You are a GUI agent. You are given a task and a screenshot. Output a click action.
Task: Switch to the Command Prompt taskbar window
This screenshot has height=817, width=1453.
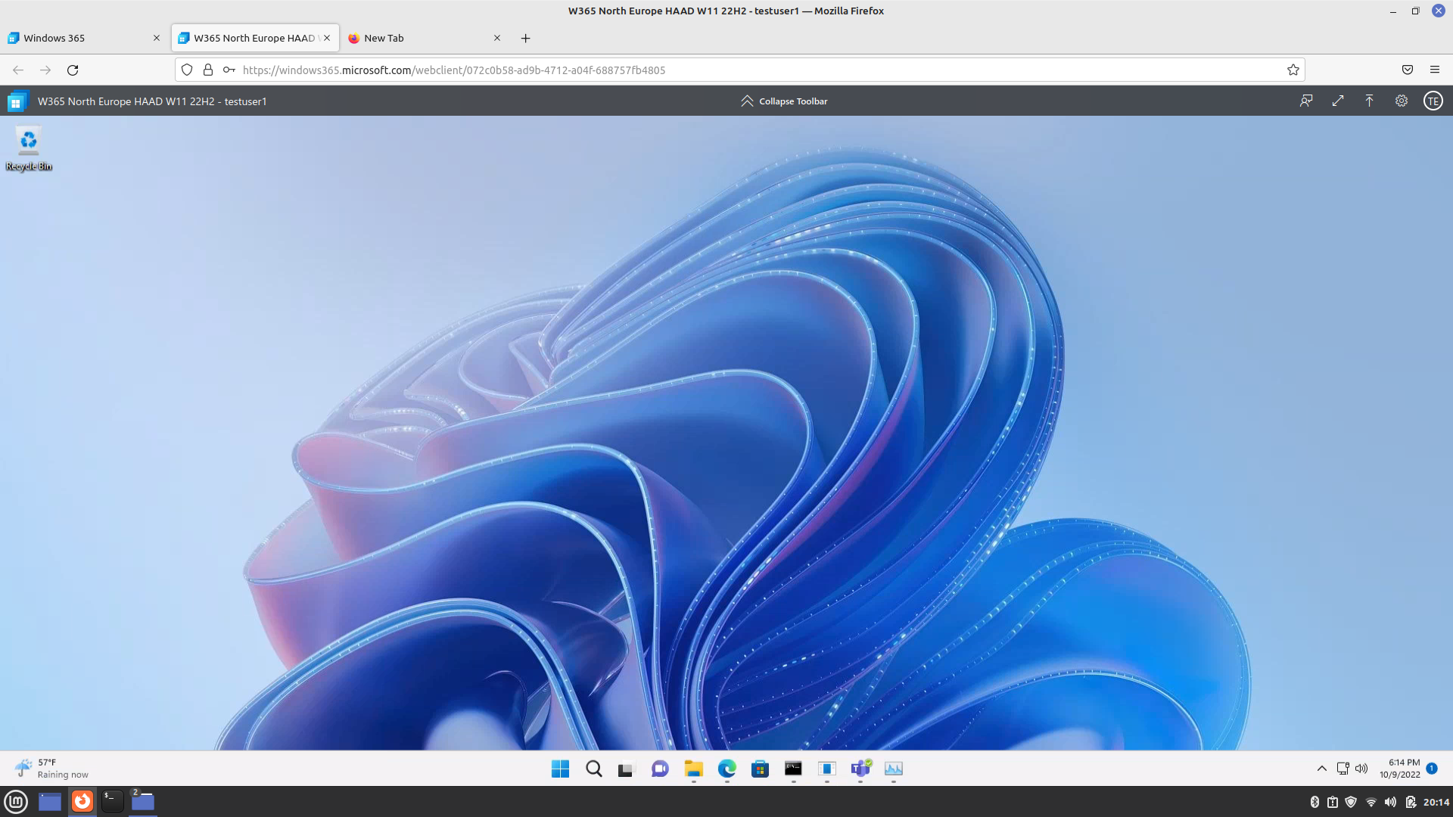coord(794,769)
